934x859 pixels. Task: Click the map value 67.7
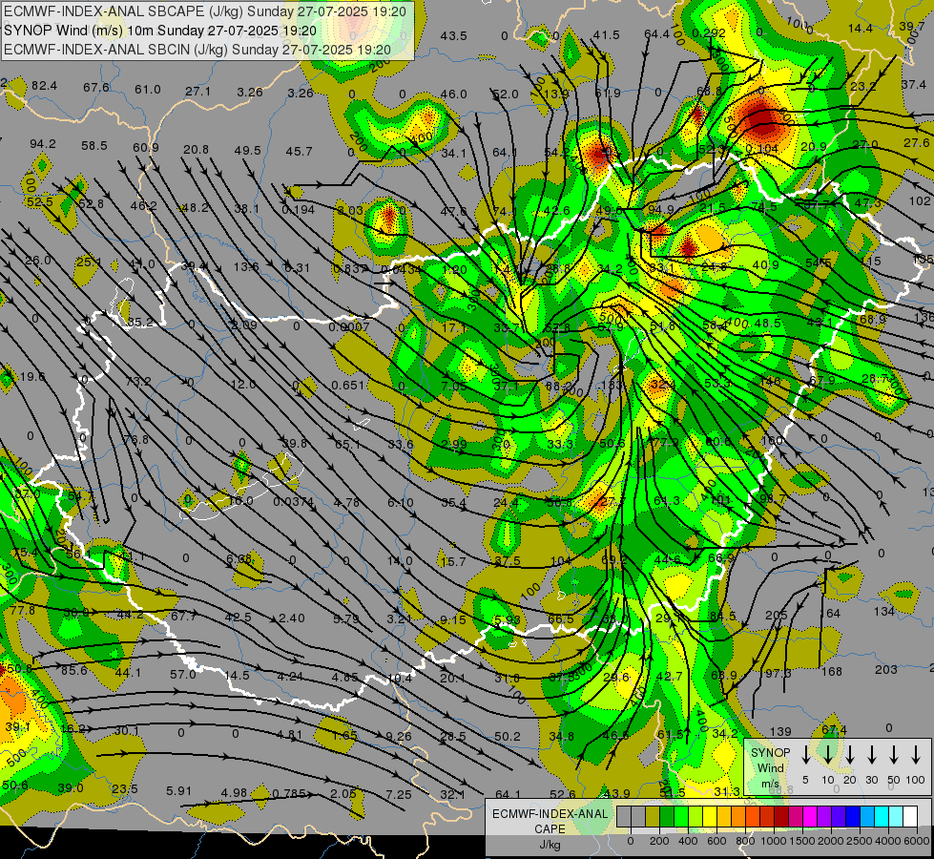click(x=183, y=616)
